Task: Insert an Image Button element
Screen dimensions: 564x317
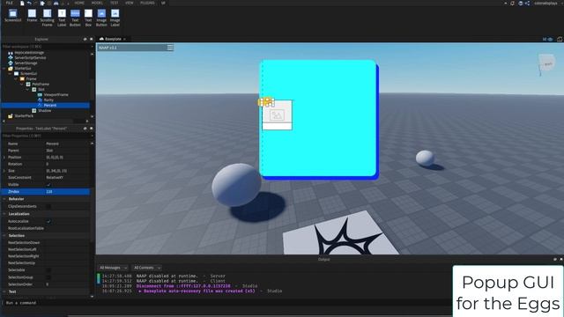Action: (101, 17)
